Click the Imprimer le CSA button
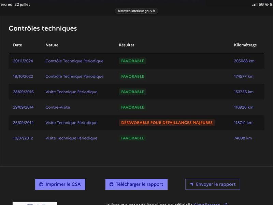 [x=60, y=184]
